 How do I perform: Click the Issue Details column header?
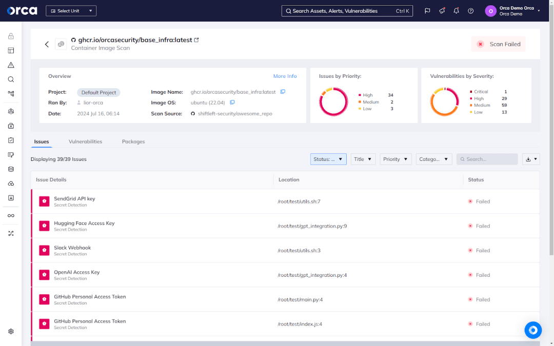coord(51,180)
